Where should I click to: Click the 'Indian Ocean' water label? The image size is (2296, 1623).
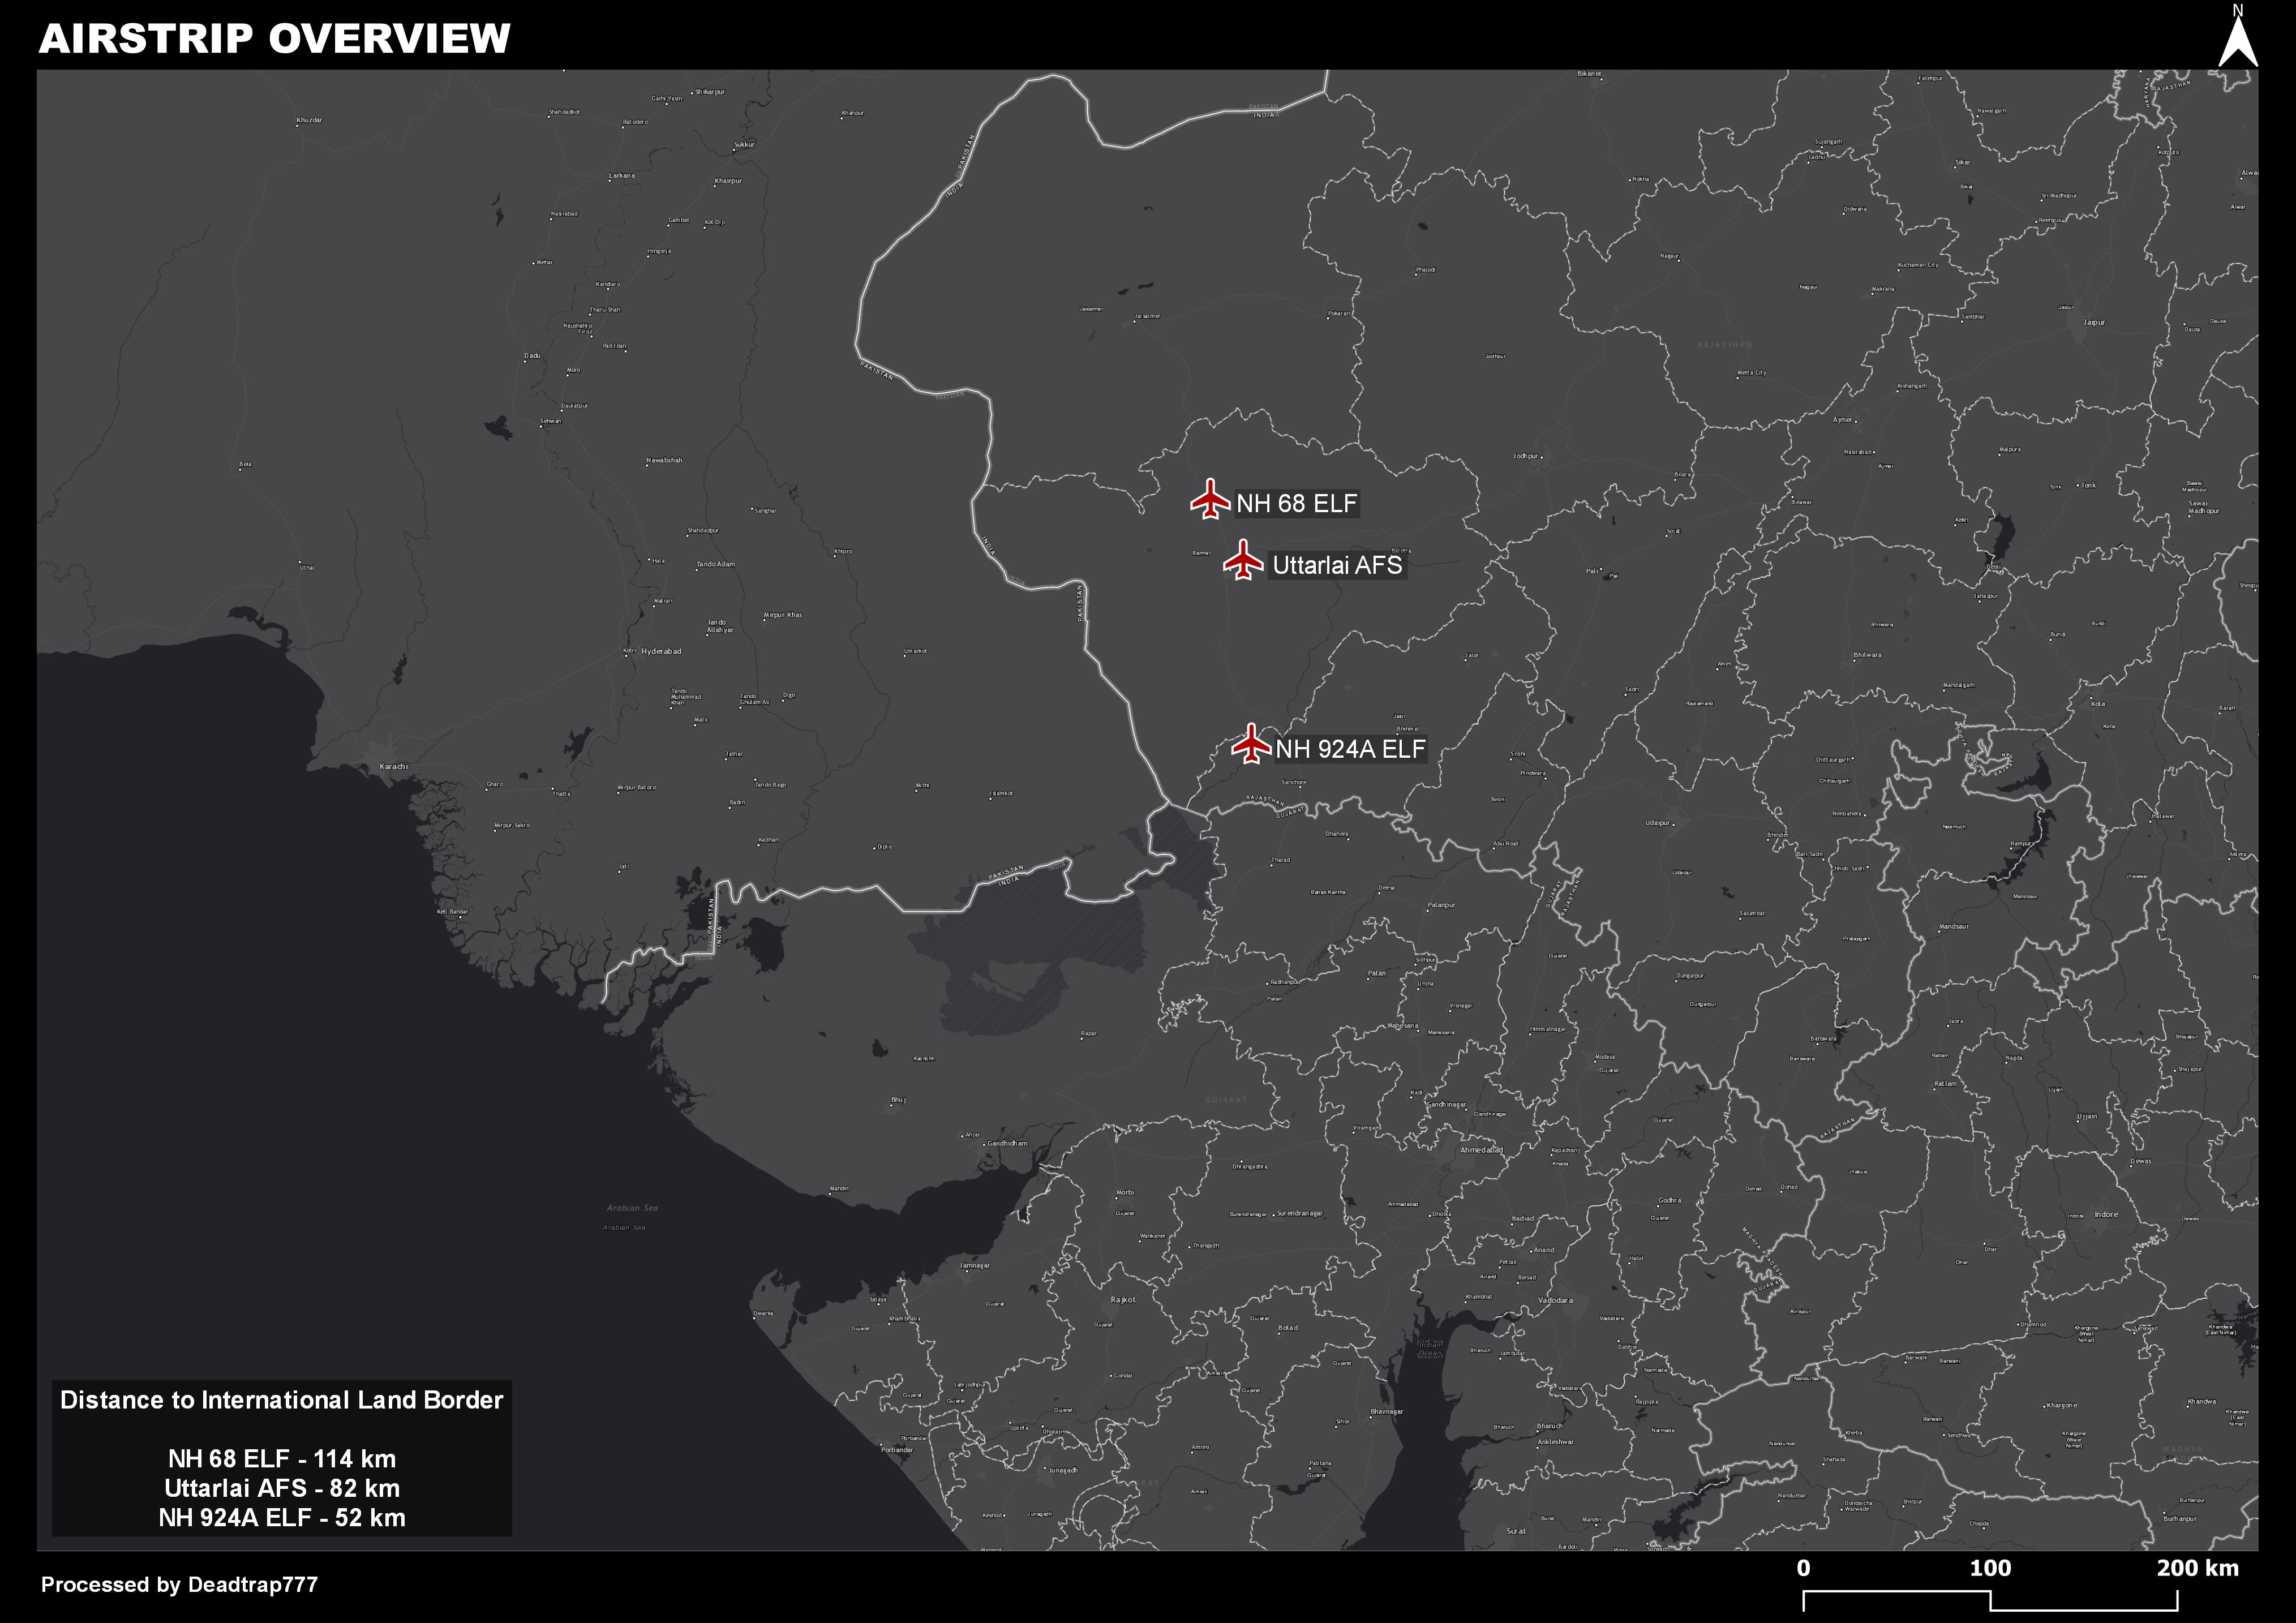(1430, 1348)
